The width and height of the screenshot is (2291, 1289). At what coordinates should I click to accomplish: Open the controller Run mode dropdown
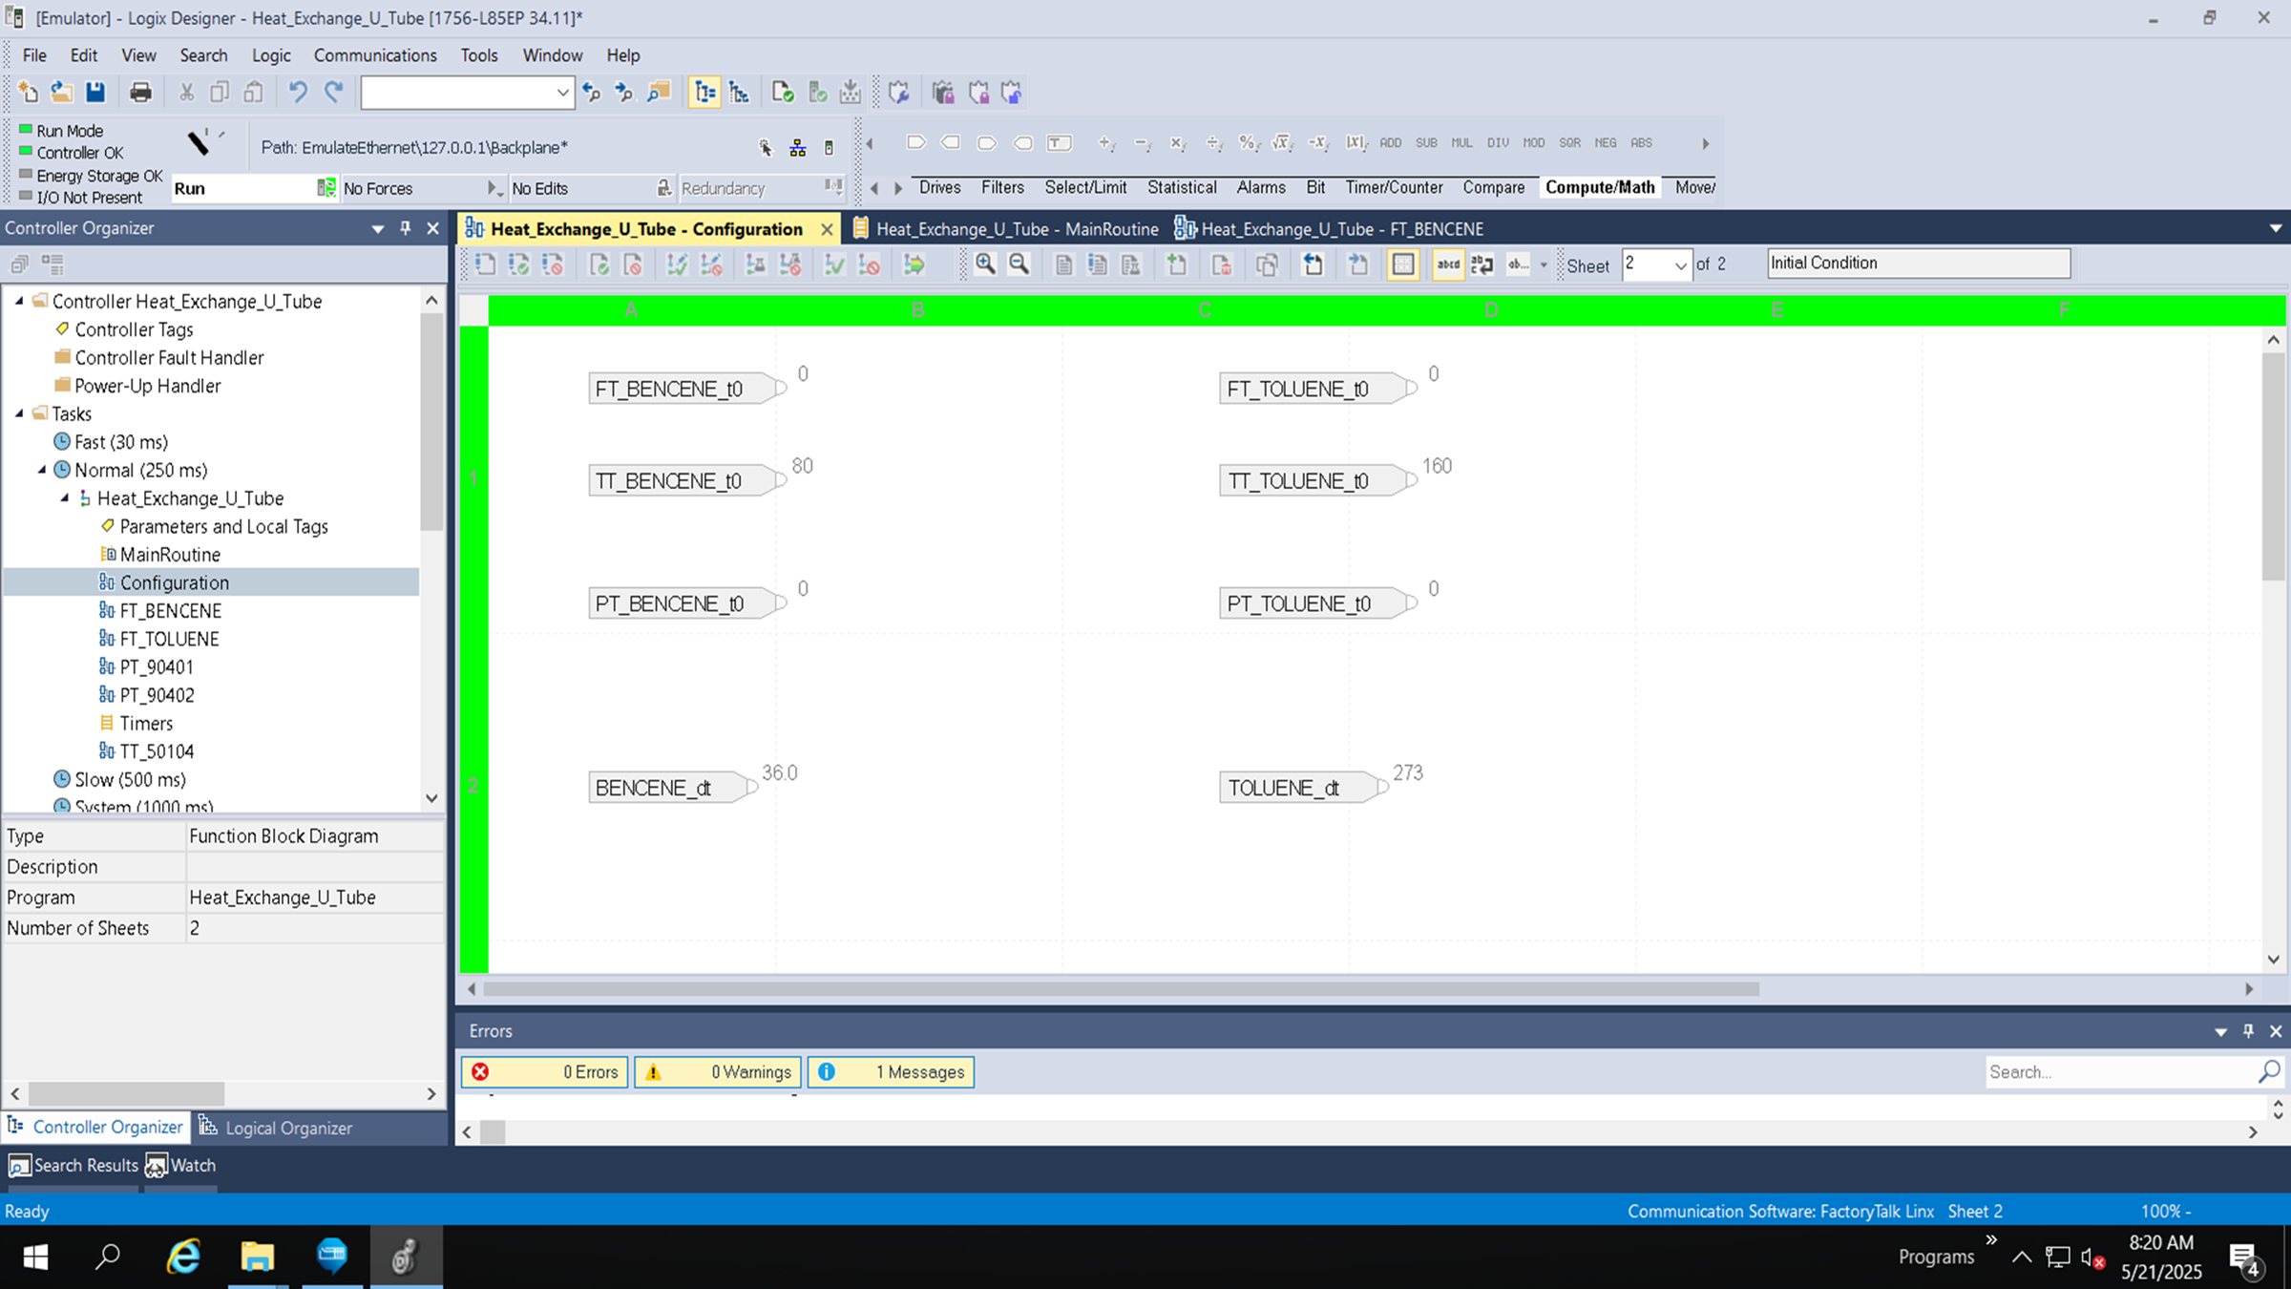click(x=326, y=188)
